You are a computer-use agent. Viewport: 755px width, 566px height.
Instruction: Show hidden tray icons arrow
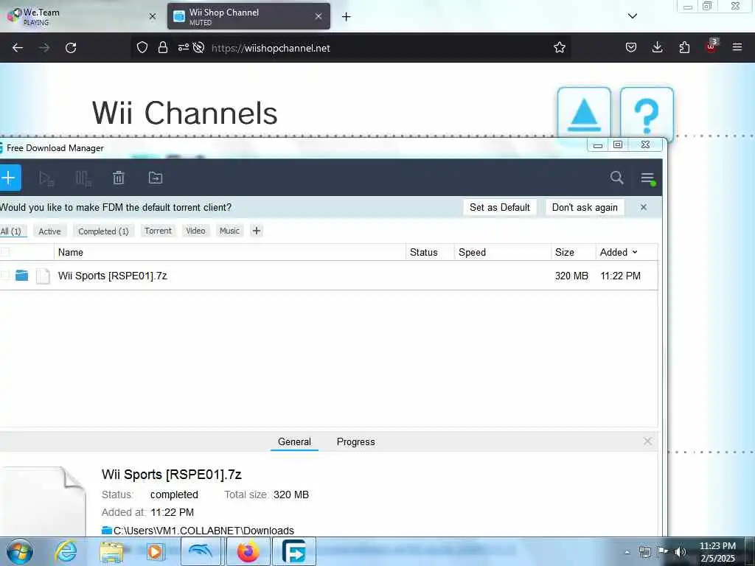(627, 552)
